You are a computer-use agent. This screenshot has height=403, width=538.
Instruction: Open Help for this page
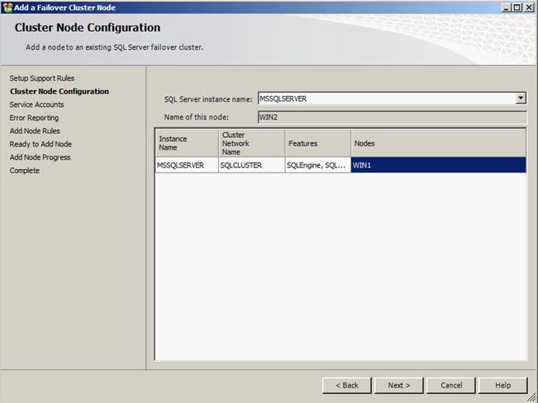coord(503,385)
